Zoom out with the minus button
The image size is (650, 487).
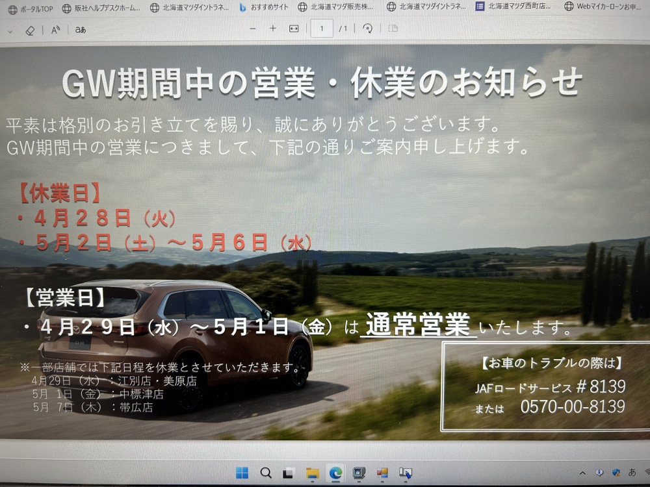point(253,29)
